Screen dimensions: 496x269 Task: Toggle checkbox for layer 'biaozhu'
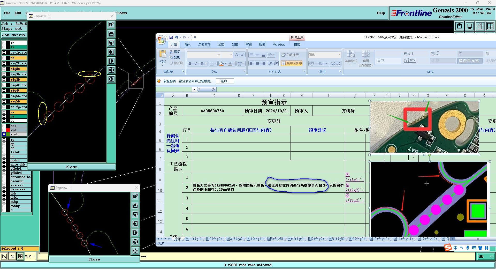[4, 181]
